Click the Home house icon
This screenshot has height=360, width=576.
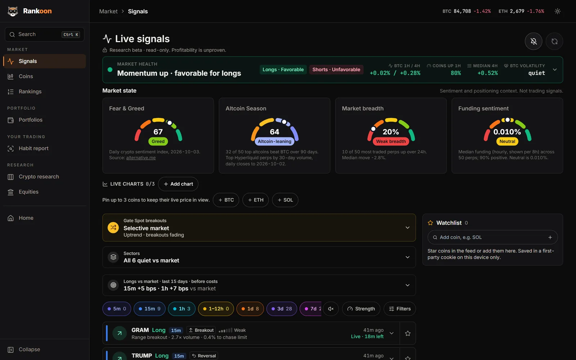click(11, 218)
